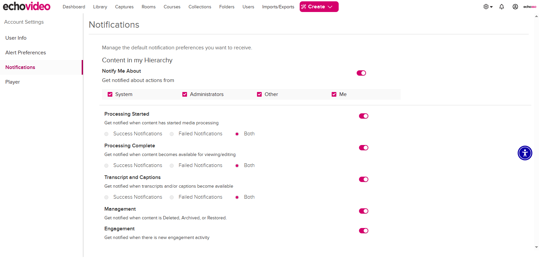539x258 pixels.
Task: Open User Info settings page
Action: click(x=16, y=38)
